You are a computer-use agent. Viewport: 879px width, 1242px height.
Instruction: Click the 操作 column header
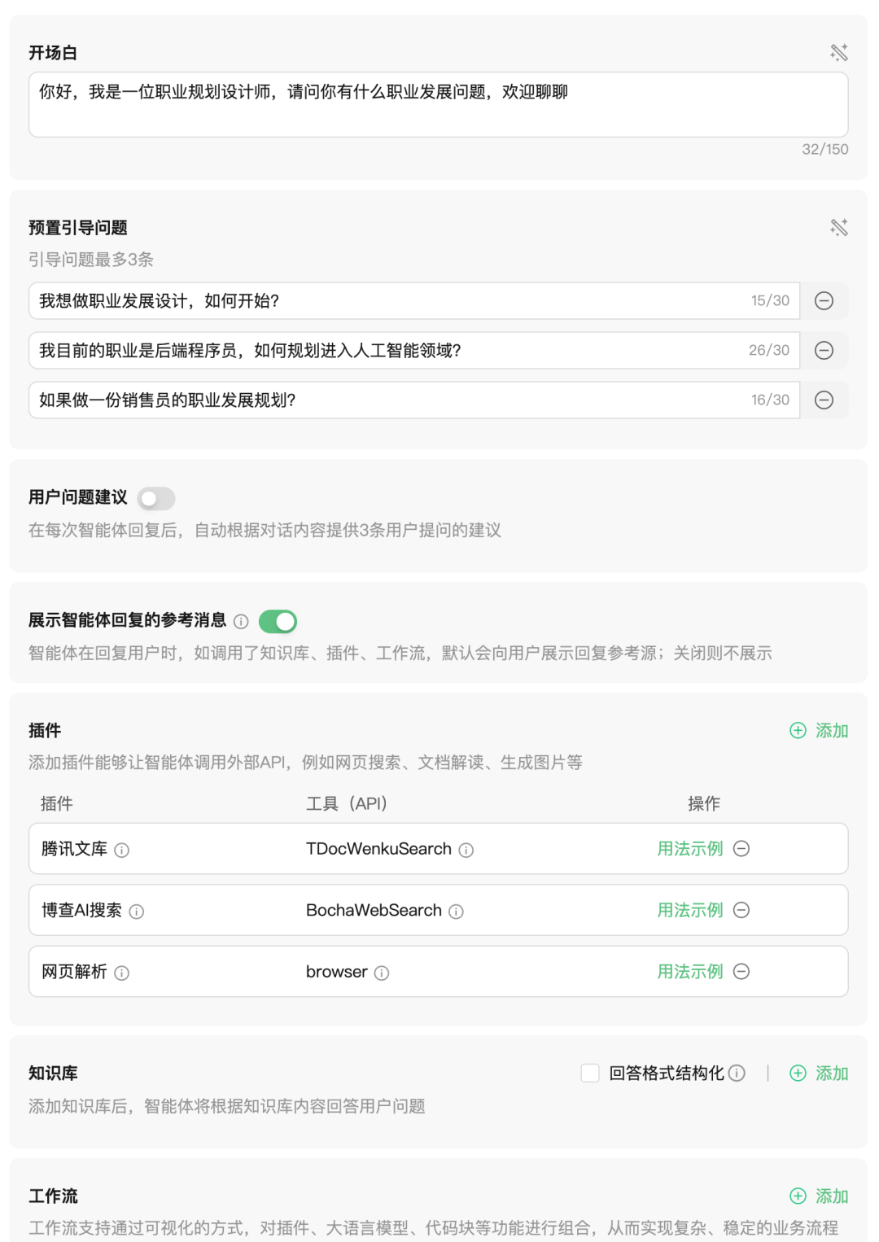point(704,804)
